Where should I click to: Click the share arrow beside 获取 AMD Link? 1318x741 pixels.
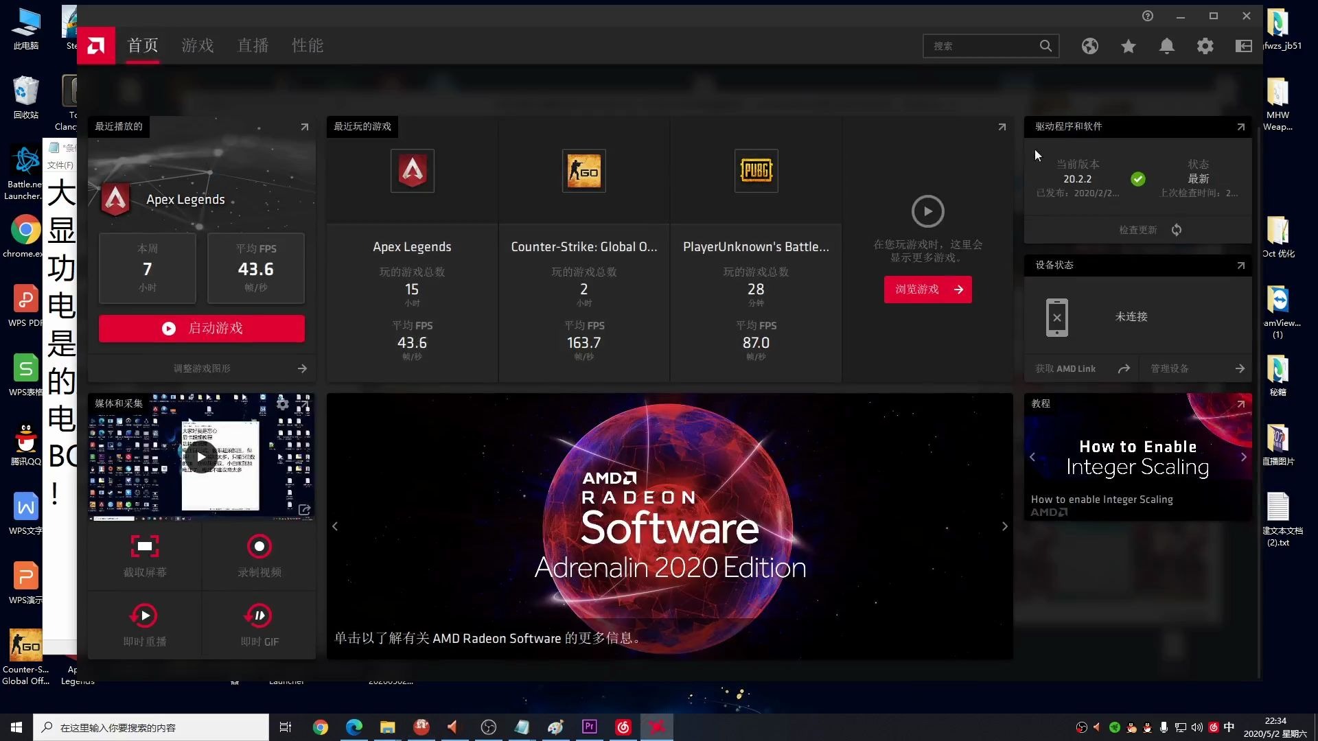click(x=1124, y=368)
